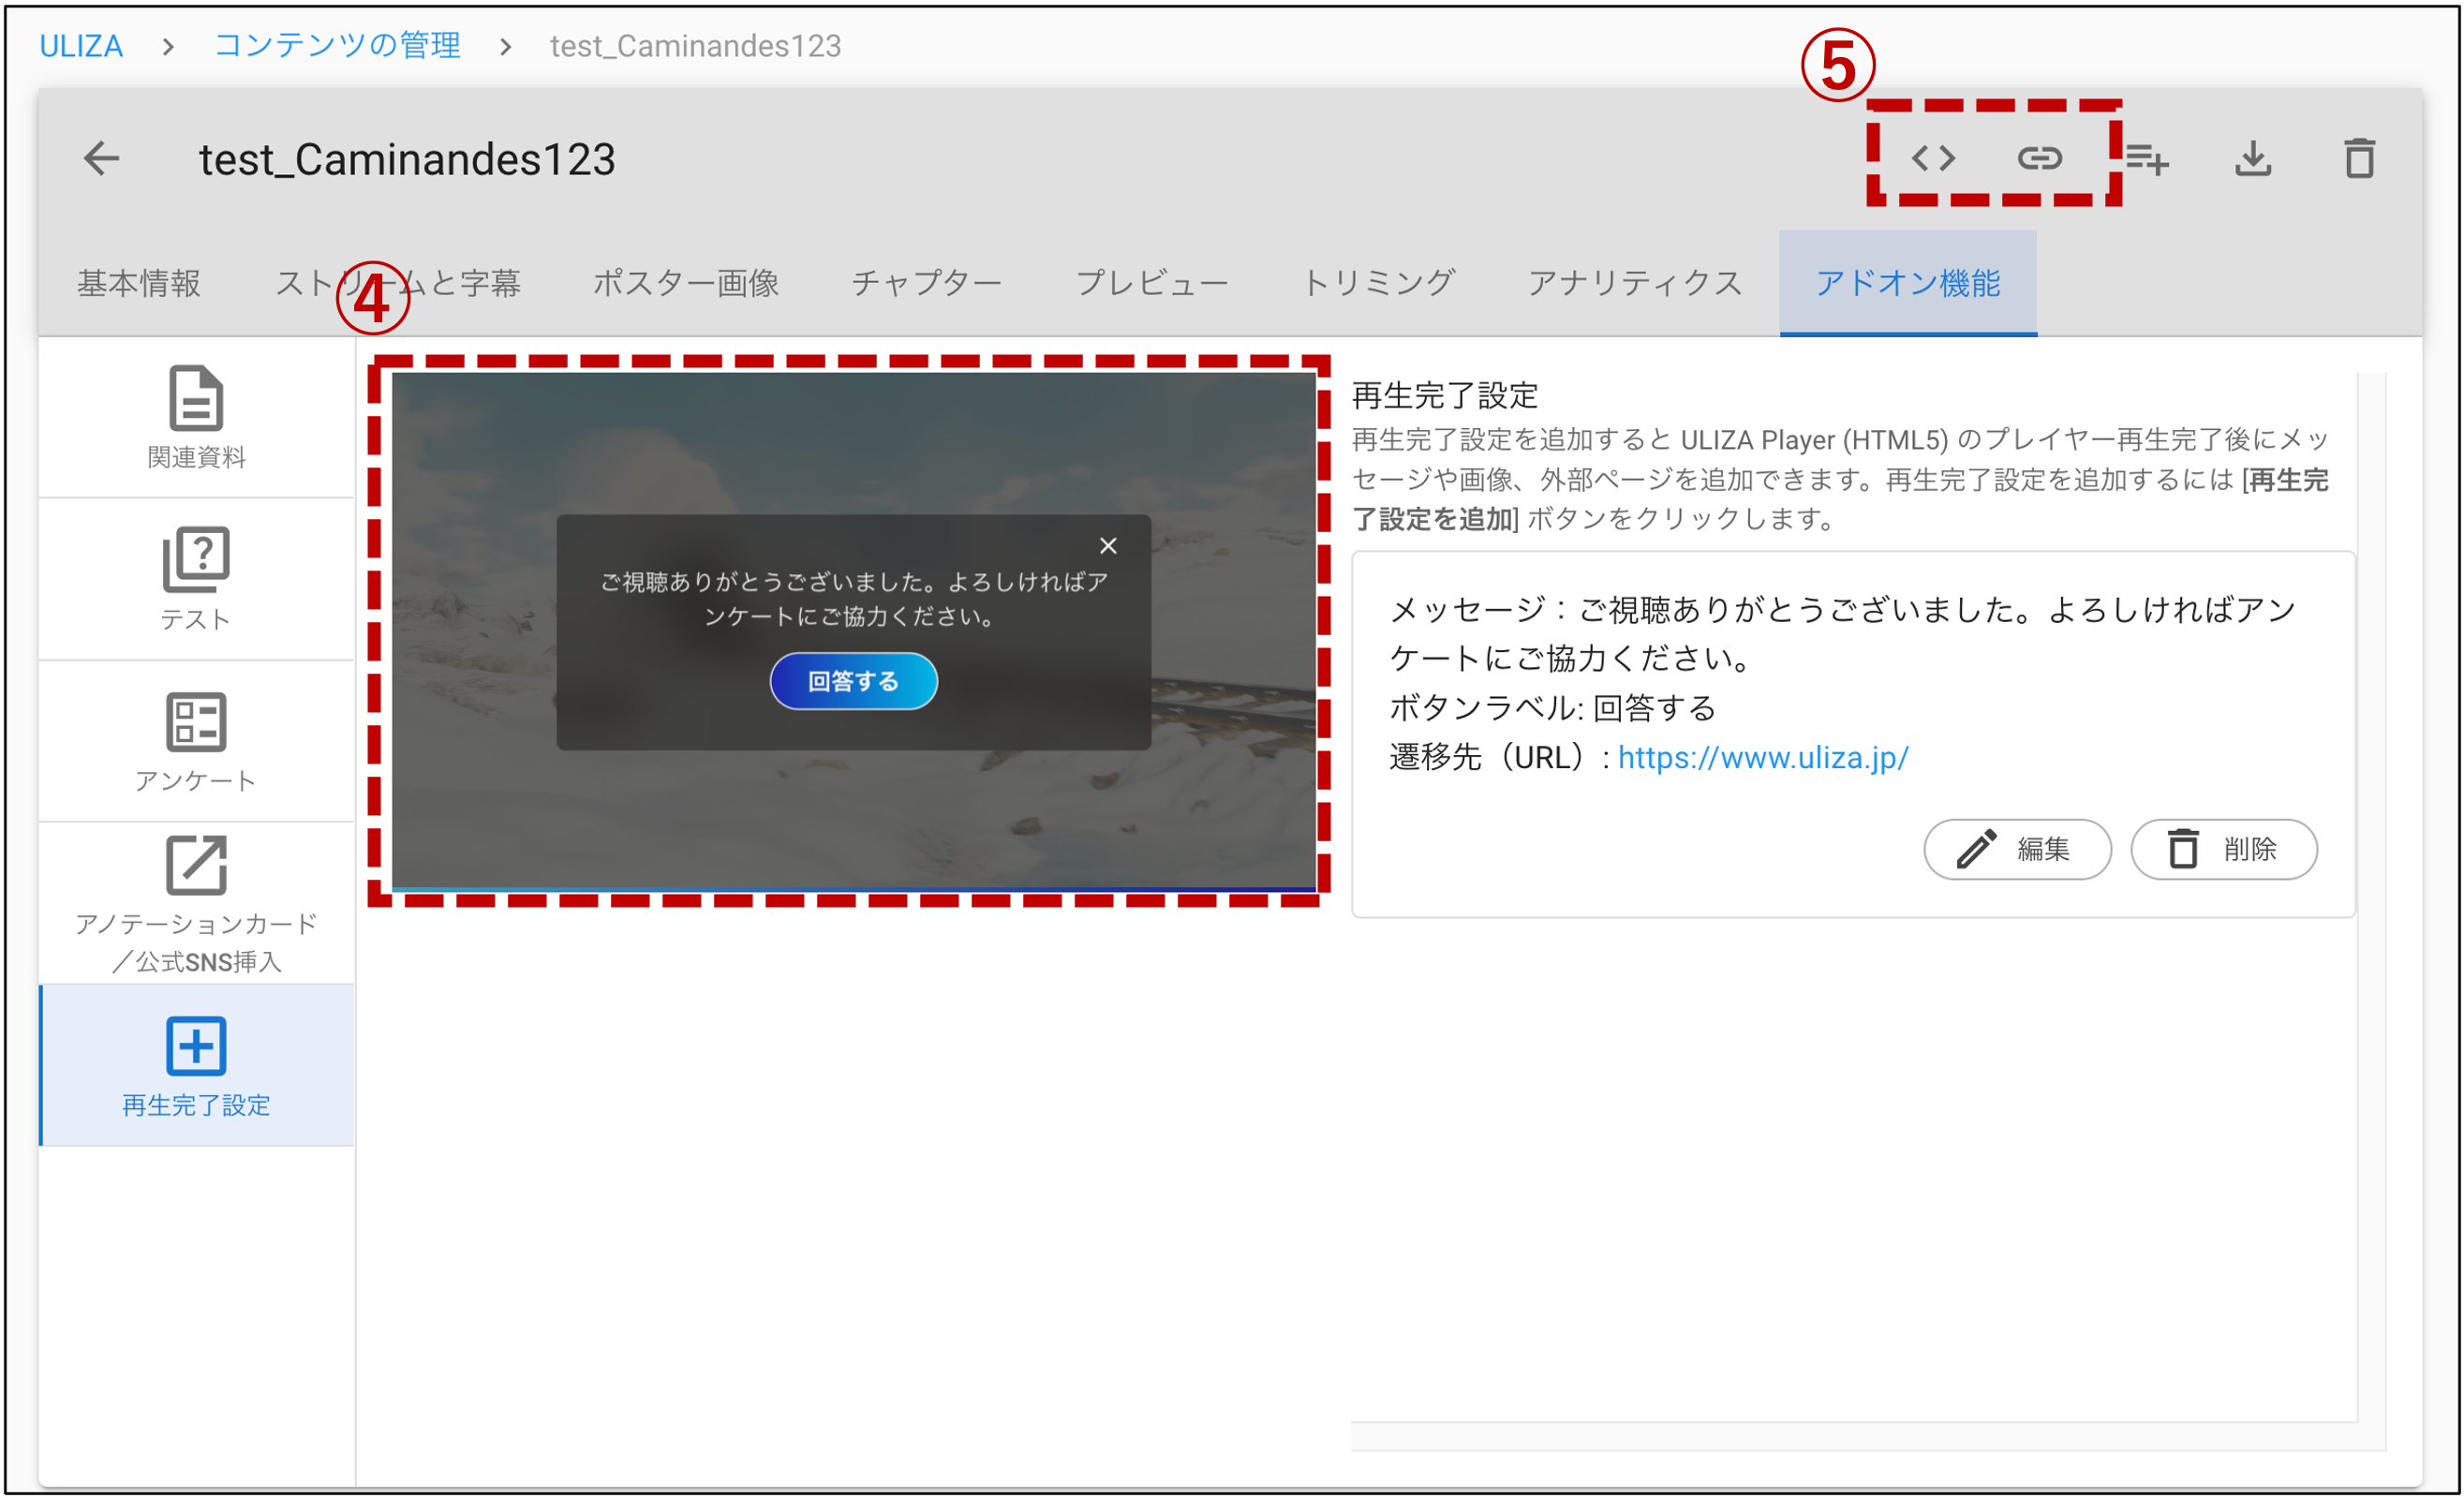This screenshot has height=1498, width=2464.
Task: Click the header trash delete icon
Action: click(x=2360, y=158)
